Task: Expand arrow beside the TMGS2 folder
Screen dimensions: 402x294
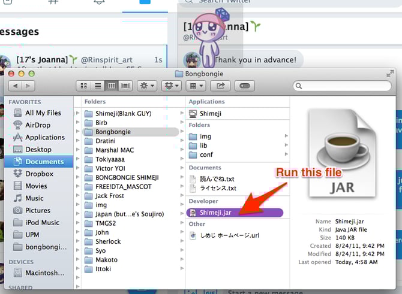Action: pos(182,223)
